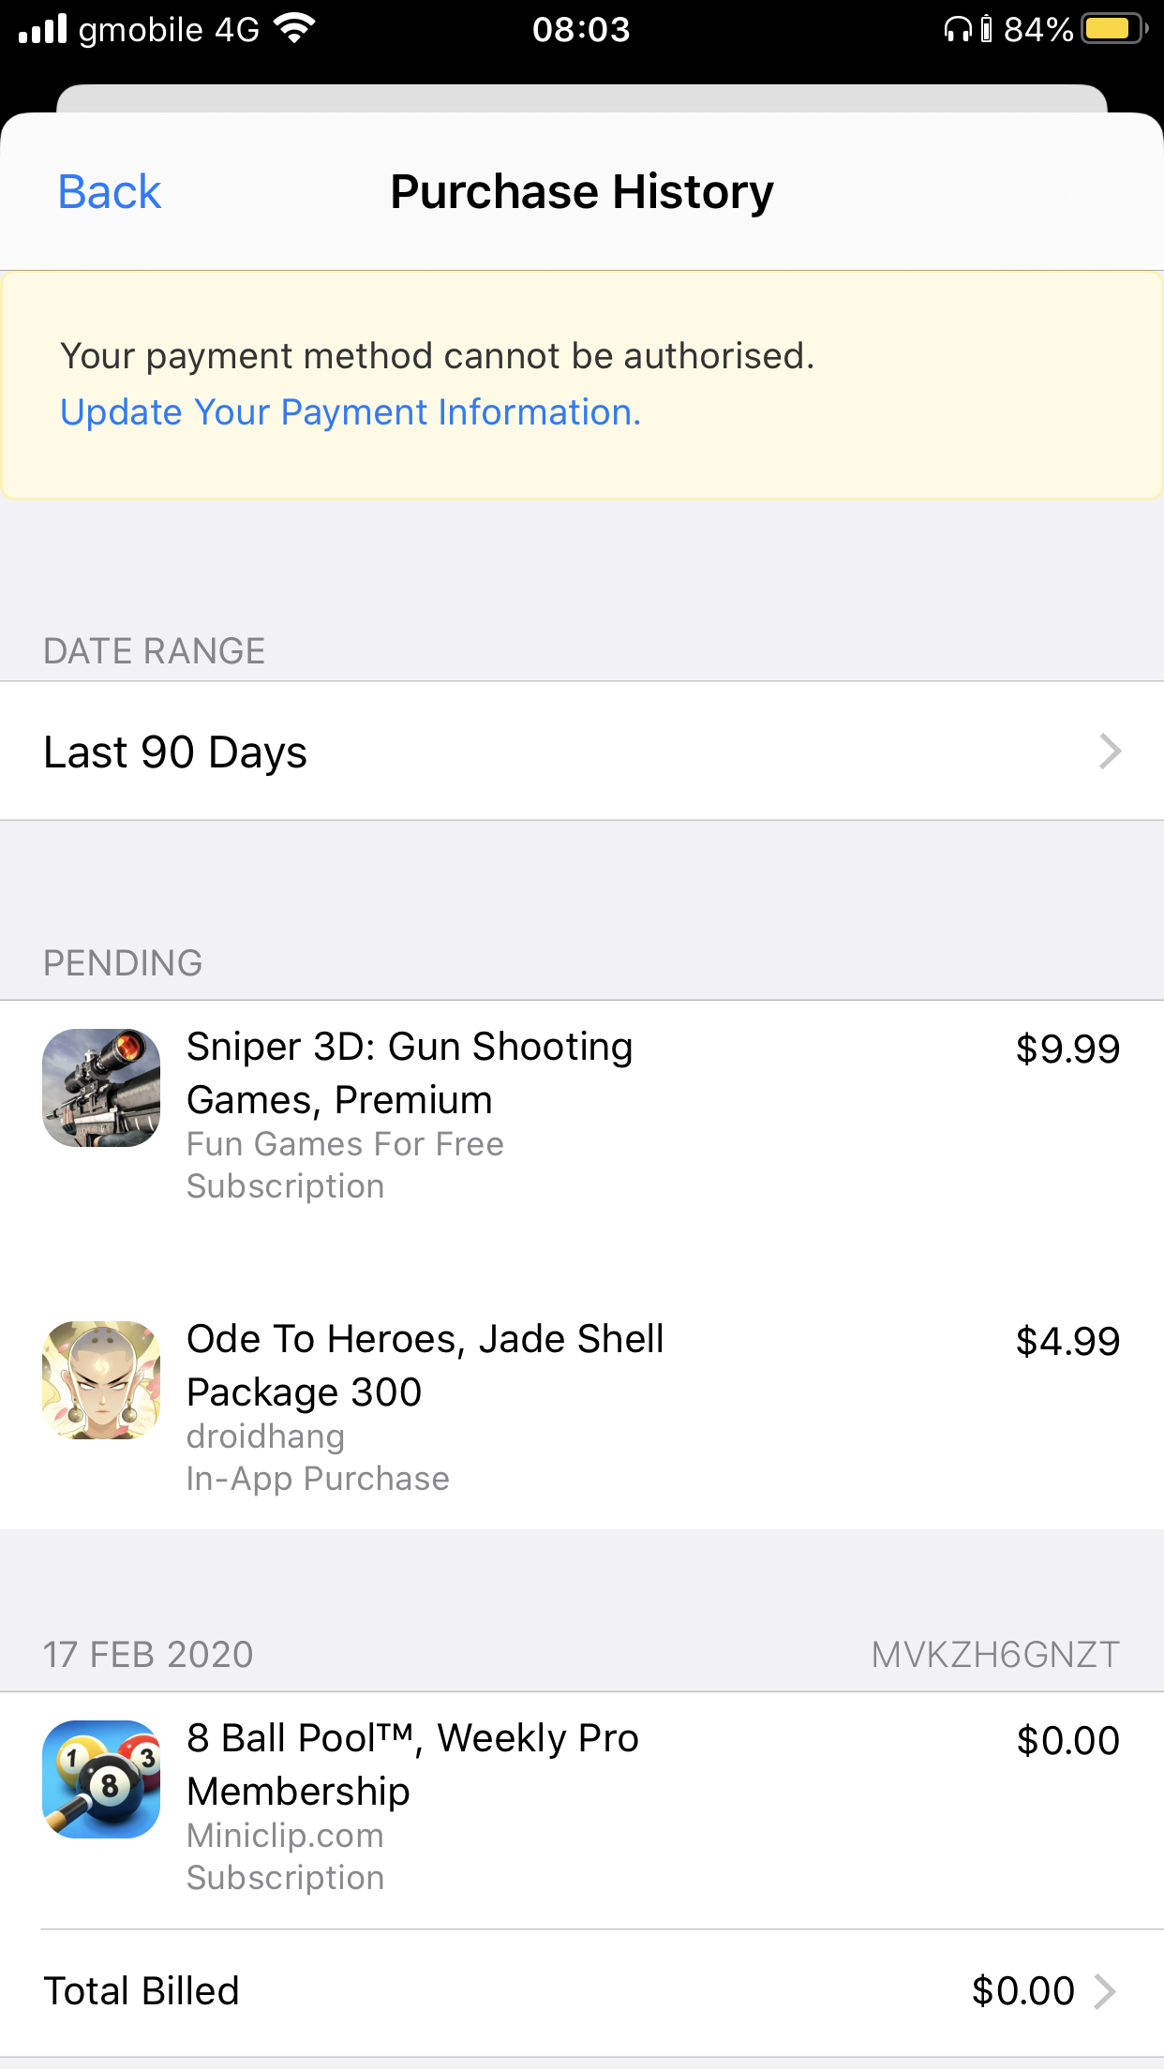
Task: Tap the Ode To Heroes app icon
Action: [x=101, y=1380]
